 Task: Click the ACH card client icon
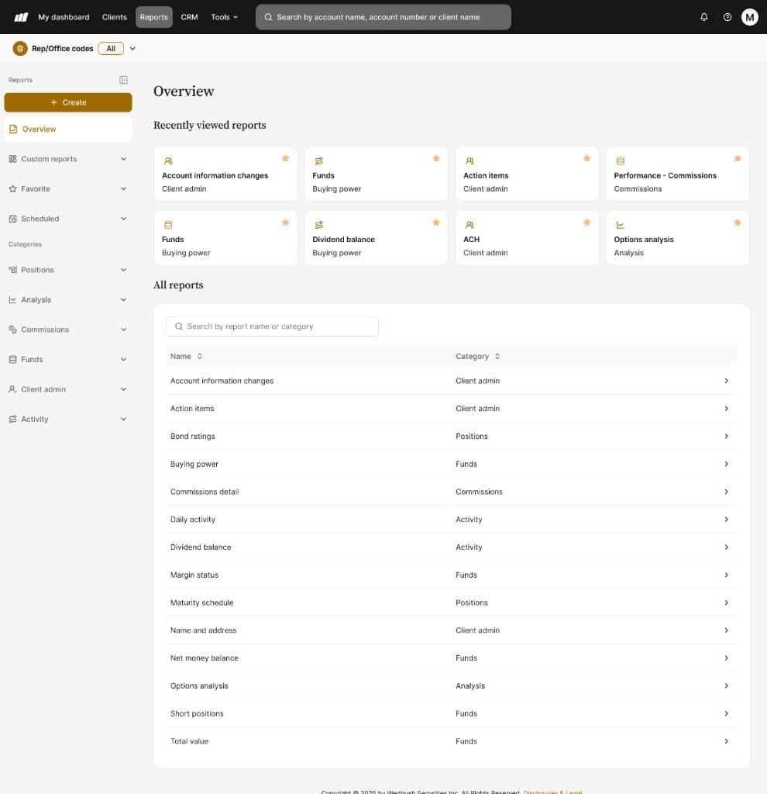pos(469,225)
